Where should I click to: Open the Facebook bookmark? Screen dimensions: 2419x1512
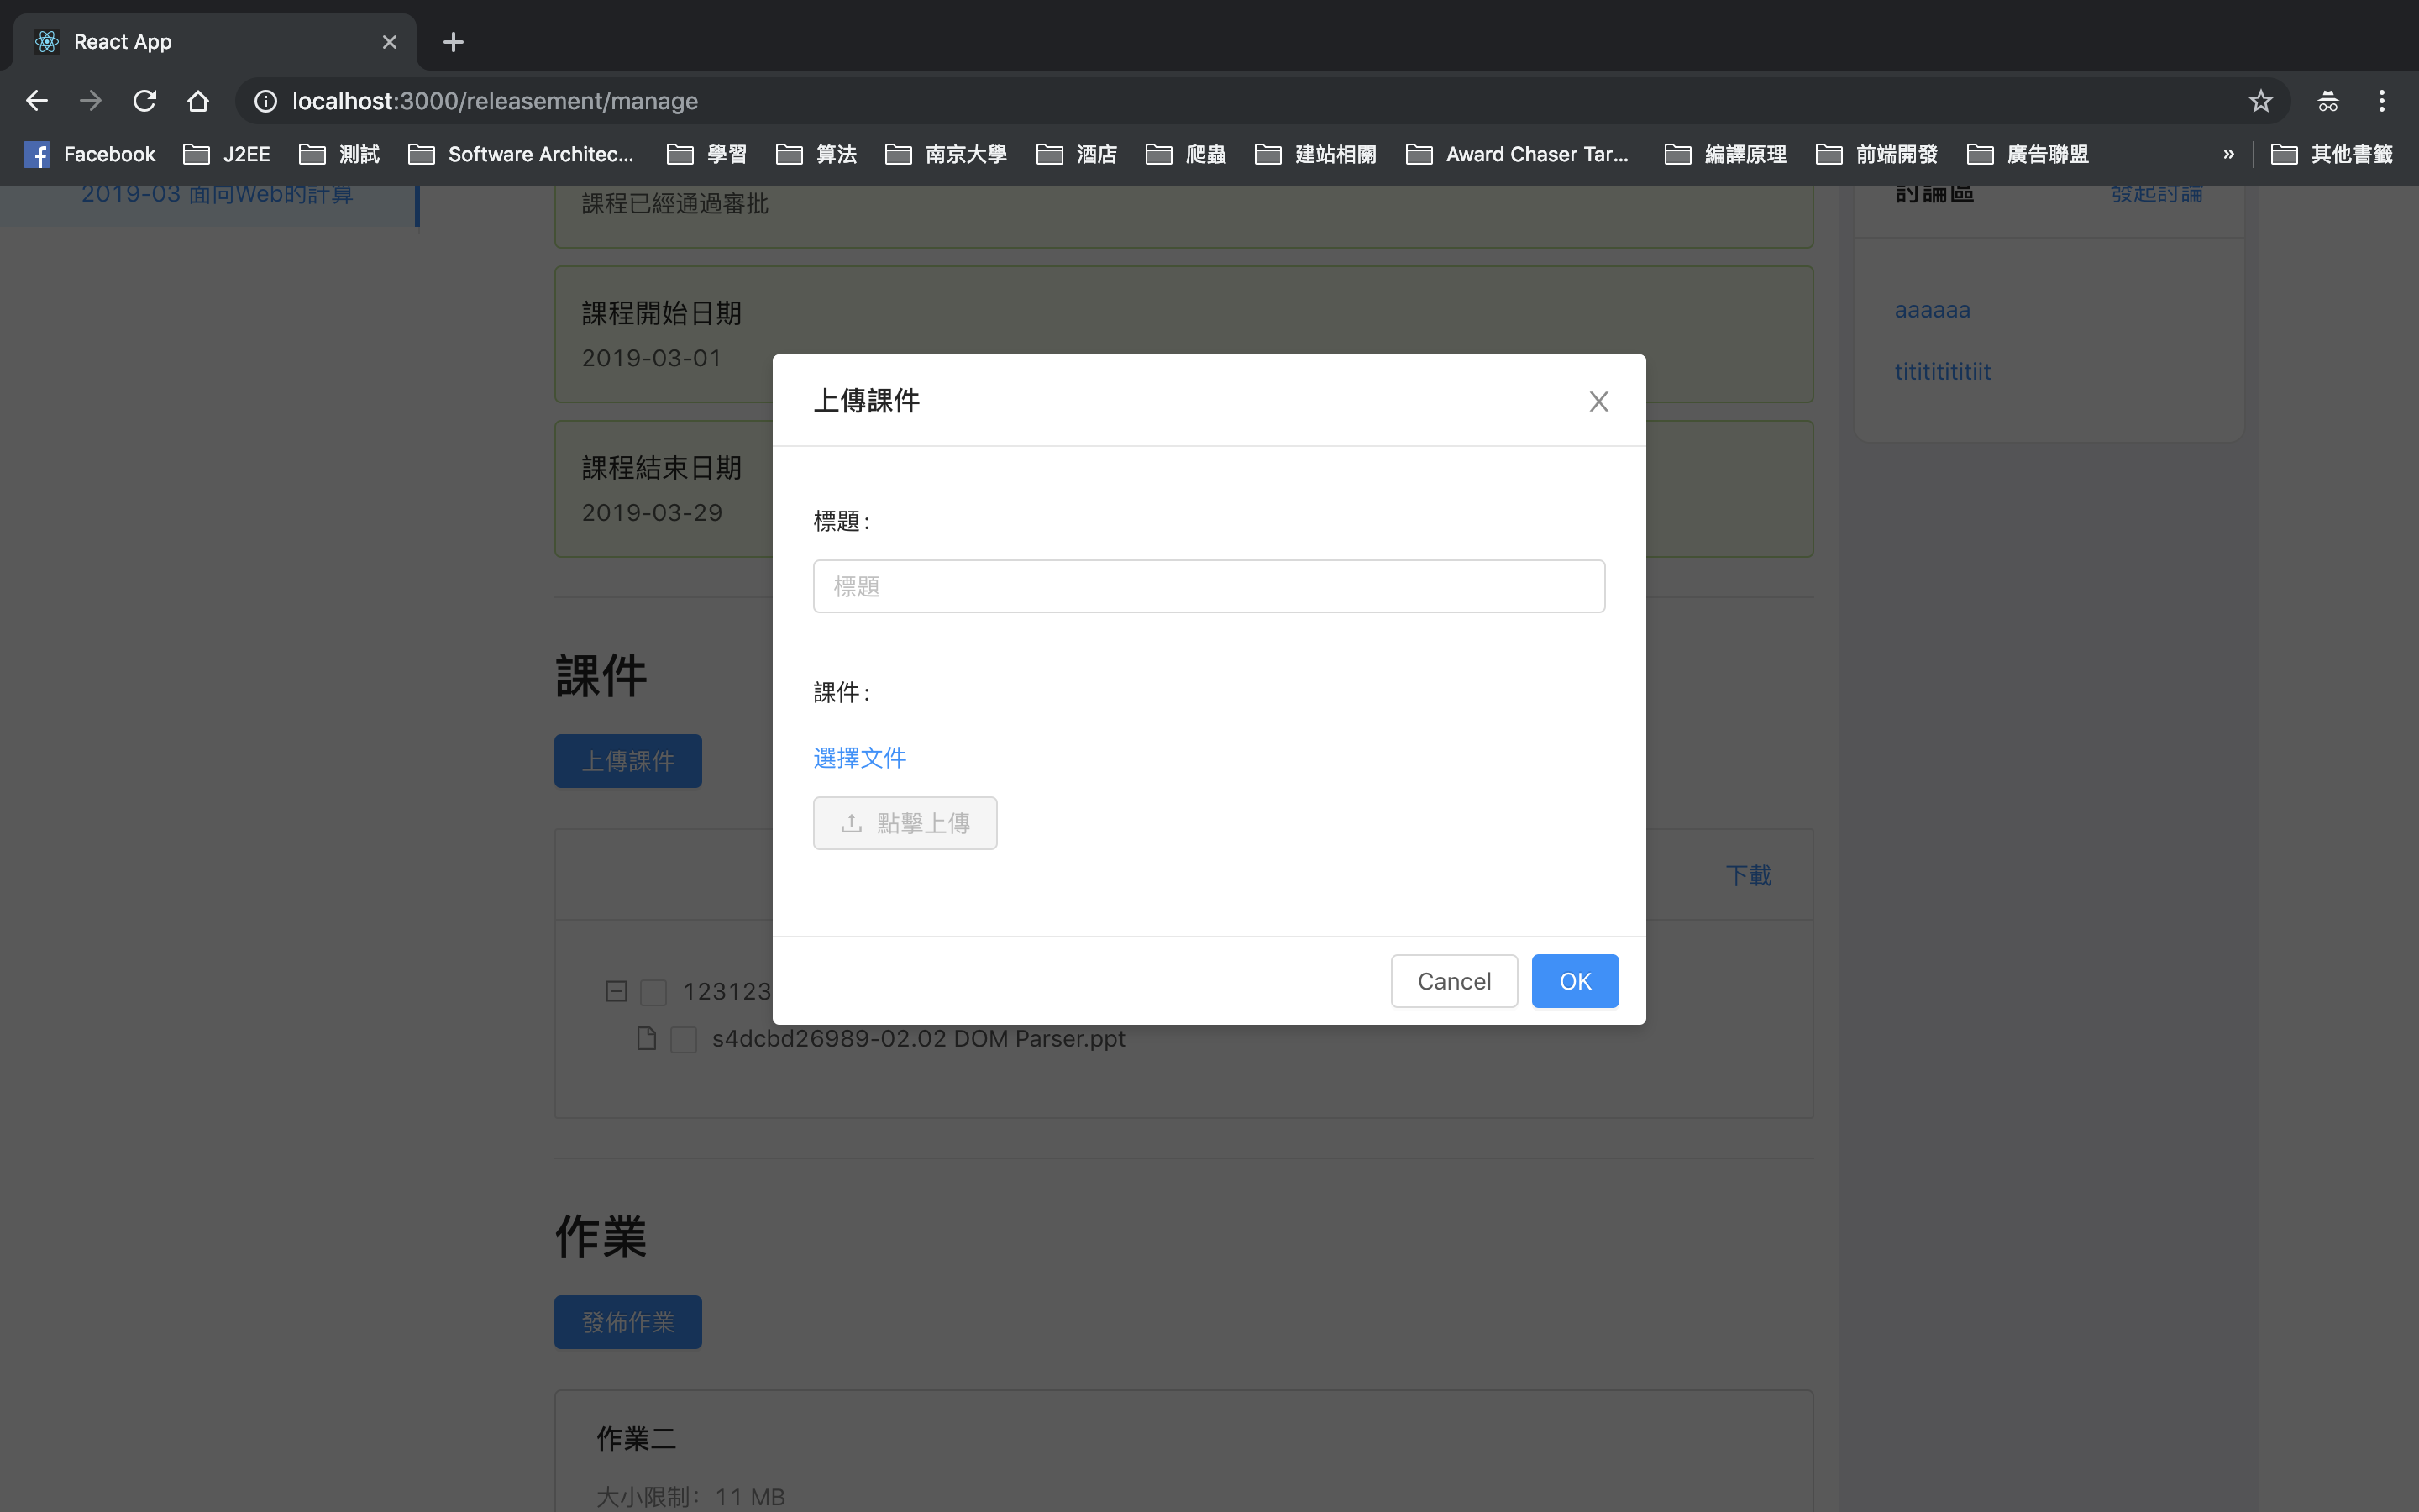click(x=90, y=154)
